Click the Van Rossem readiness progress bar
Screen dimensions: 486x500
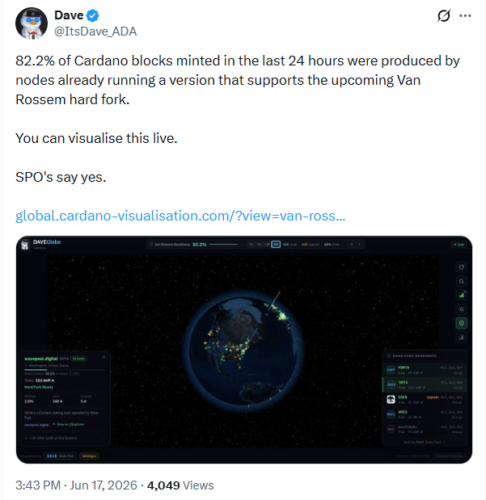point(224,244)
